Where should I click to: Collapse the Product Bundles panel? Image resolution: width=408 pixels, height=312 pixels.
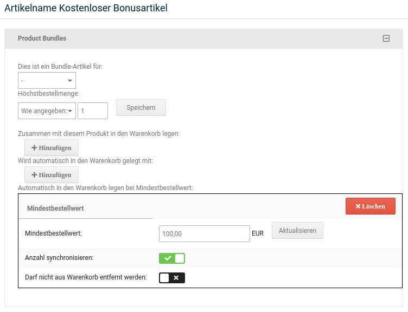[386, 38]
